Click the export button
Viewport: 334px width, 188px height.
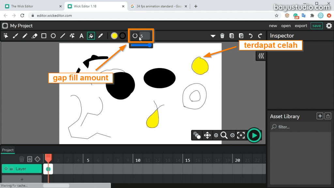pyautogui.click(x=301, y=26)
